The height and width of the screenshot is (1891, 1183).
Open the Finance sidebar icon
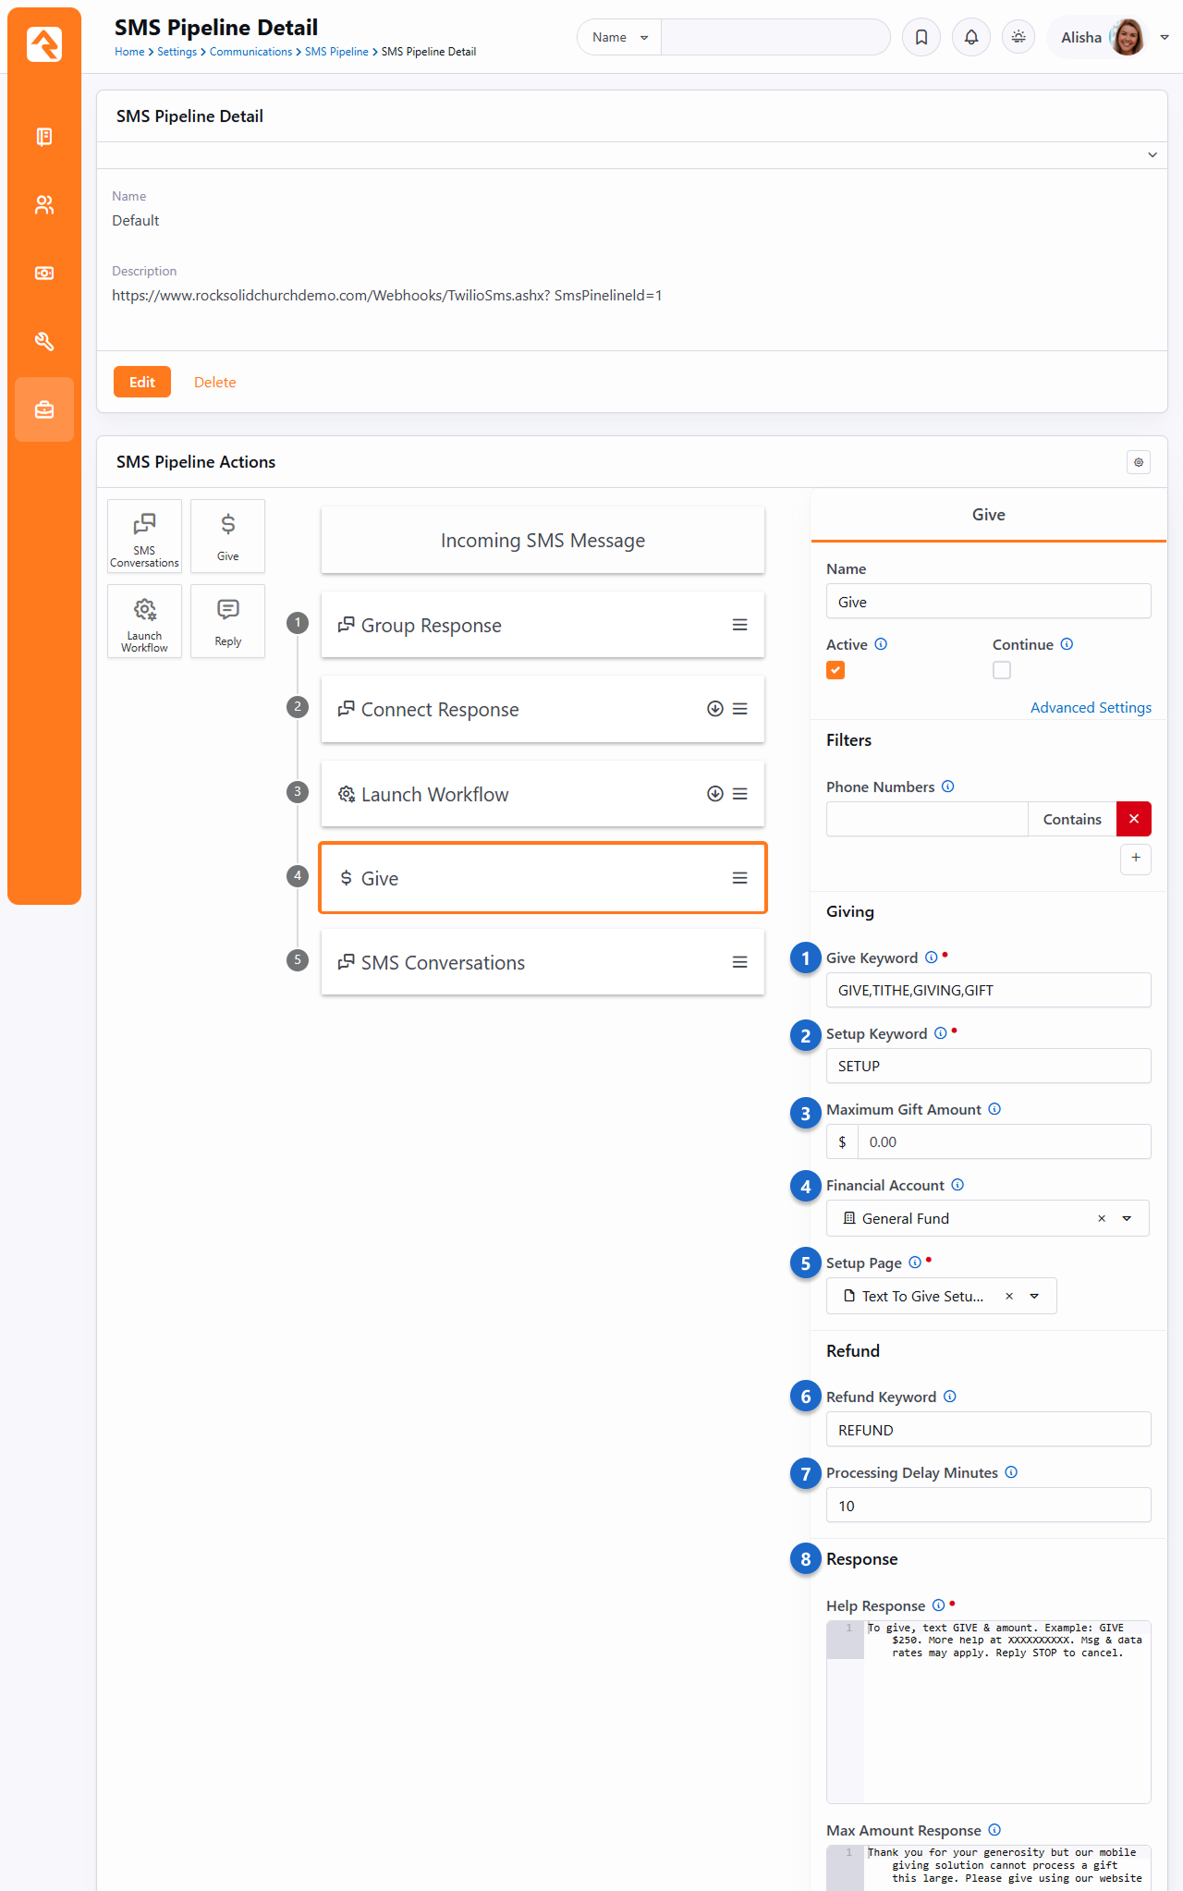[44, 274]
